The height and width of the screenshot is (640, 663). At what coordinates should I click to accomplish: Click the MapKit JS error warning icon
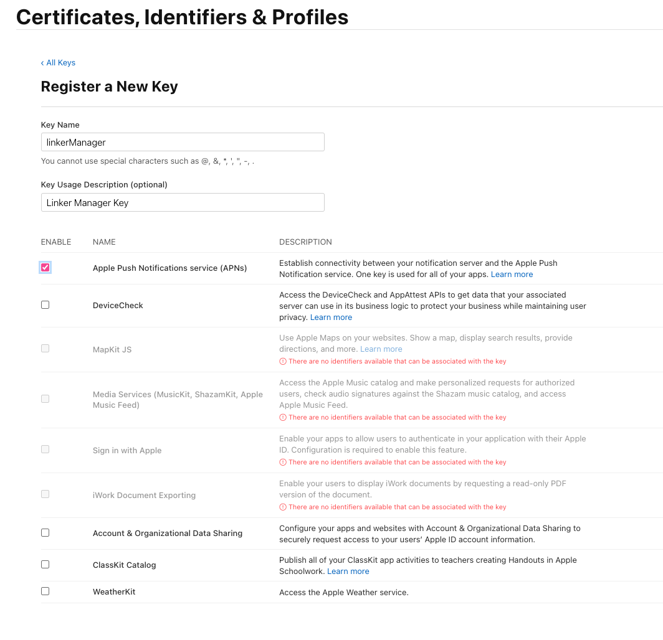(x=283, y=362)
